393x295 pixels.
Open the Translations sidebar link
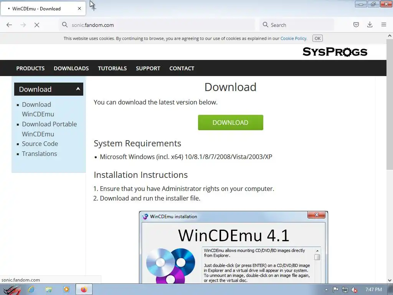pyautogui.click(x=40, y=154)
